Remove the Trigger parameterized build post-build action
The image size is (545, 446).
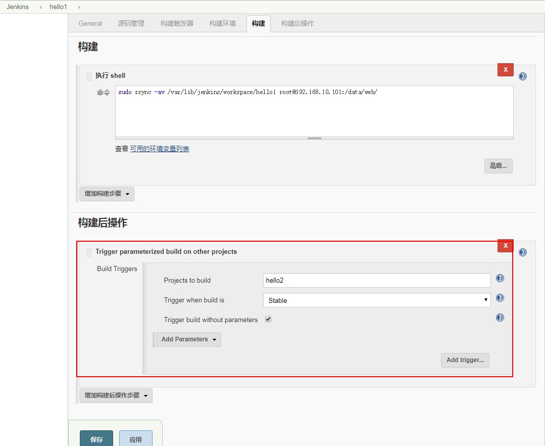coord(505,245)
